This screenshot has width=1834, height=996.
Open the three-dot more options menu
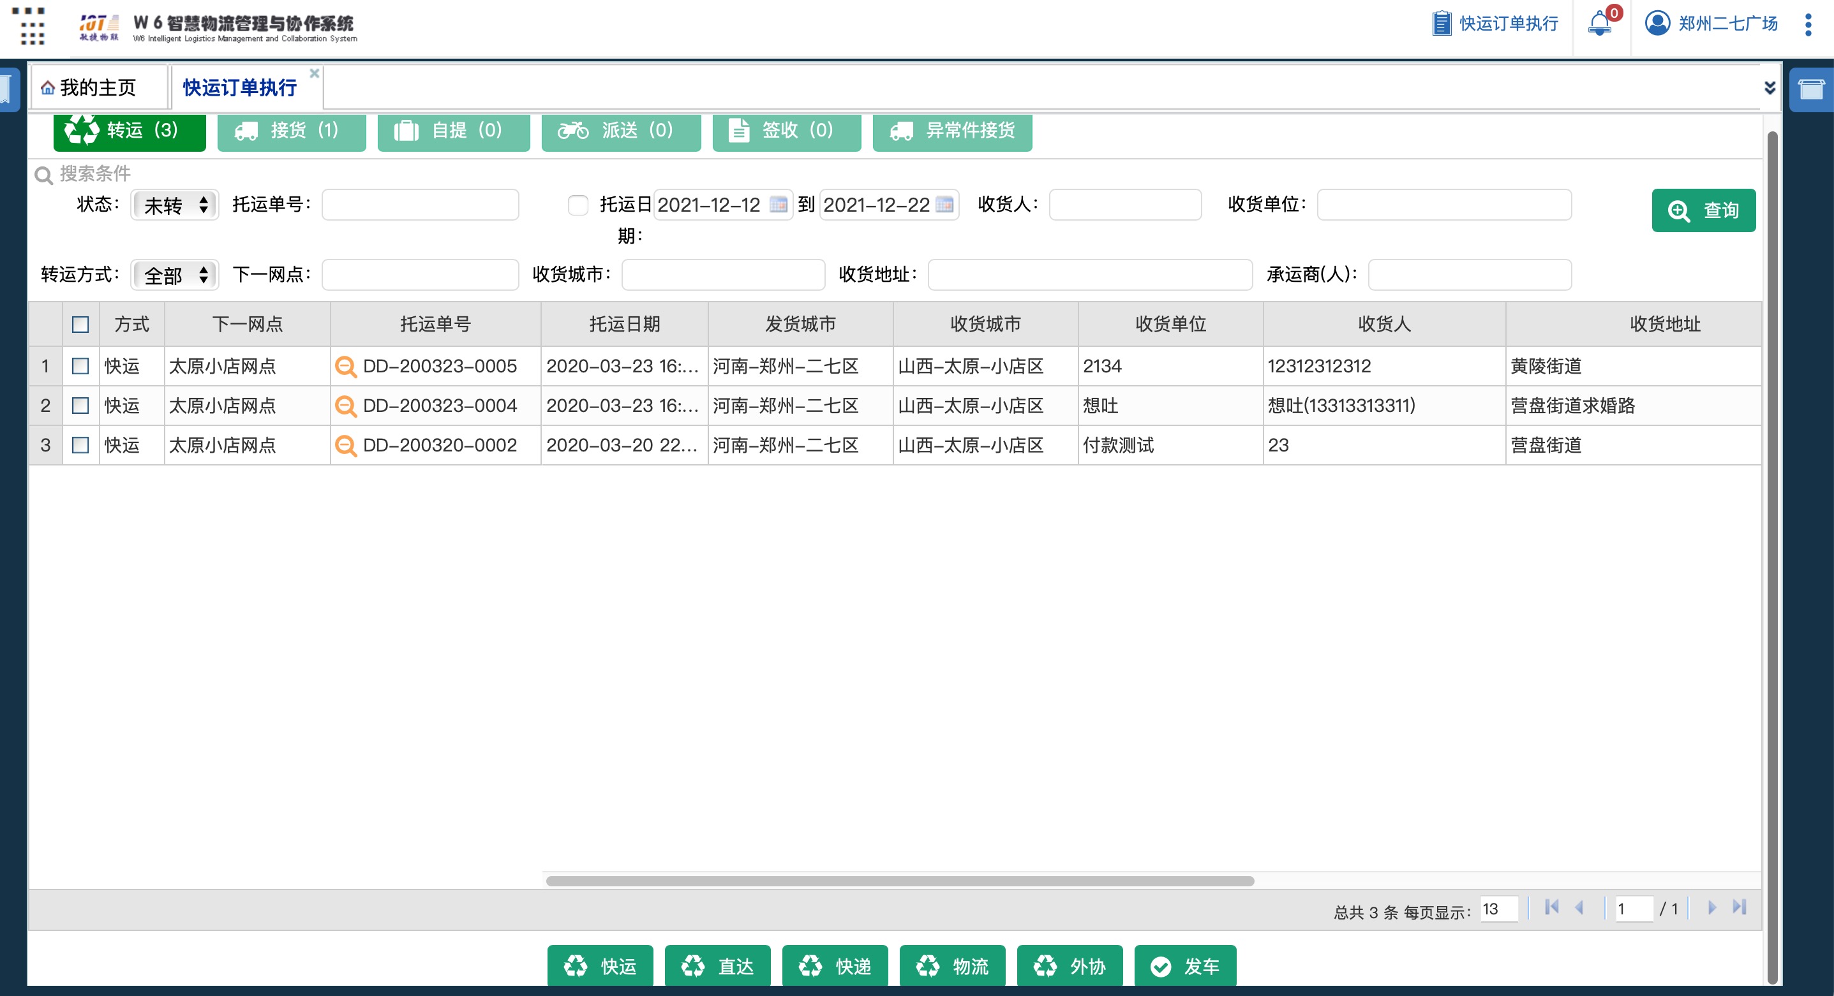pyautogui.click(x=1808, y=25)
